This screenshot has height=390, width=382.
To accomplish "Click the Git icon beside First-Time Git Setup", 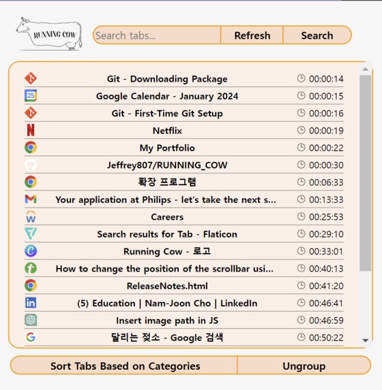I will click(x=31, y=113).
